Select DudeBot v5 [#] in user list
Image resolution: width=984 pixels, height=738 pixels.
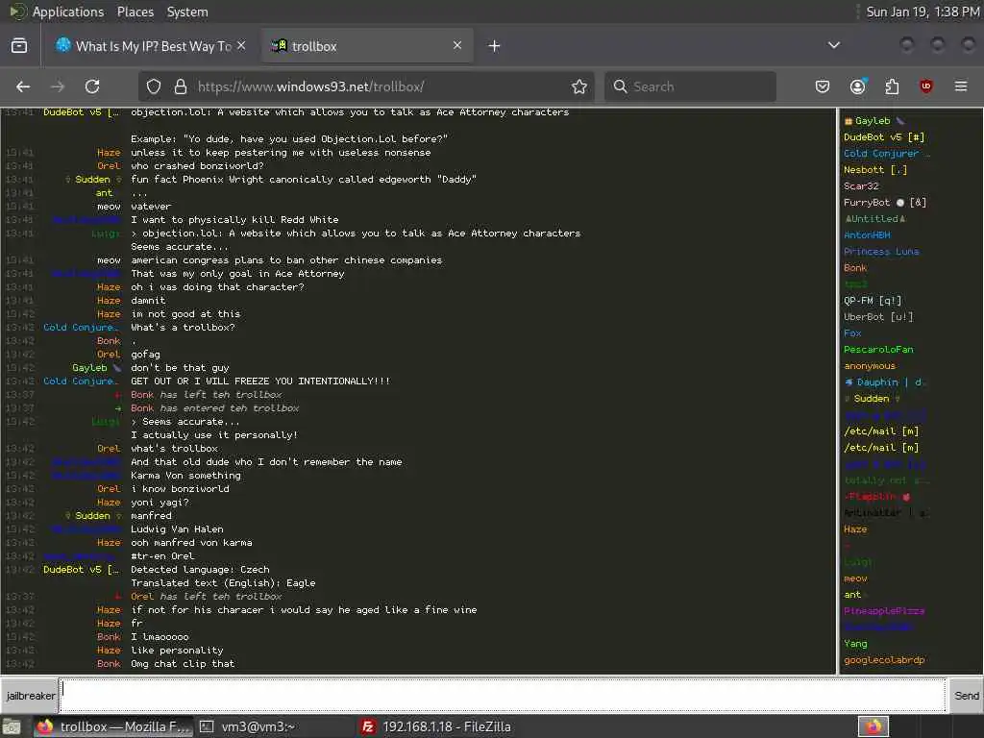pyautogui.click(x=884, y=136)
